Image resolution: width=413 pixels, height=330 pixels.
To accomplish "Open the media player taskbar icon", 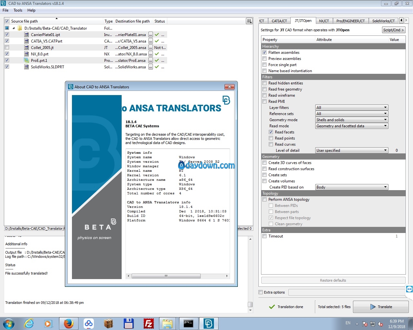I will [48, 324].
